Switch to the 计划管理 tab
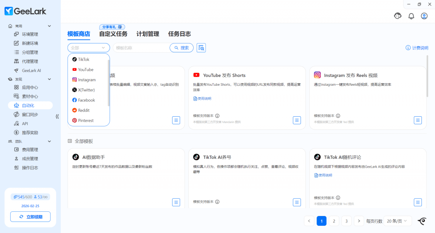 click(147, 34)
